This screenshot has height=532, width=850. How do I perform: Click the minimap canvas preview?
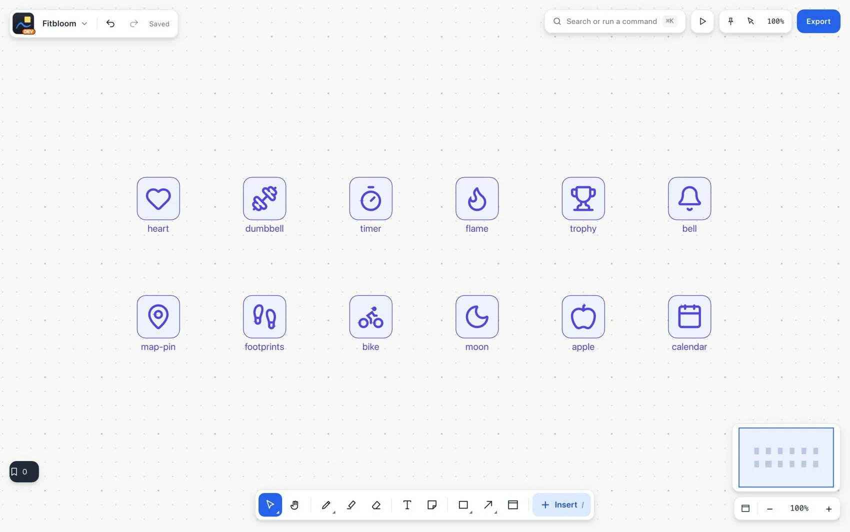point(786,457)
